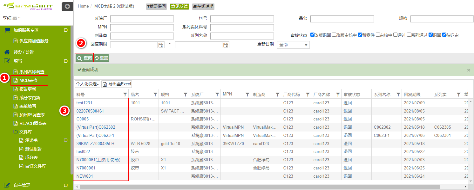The width and height of the screenshot is (474, 190).
Task: Click 意见反馈 button
Action: click(x=179, y=6)
